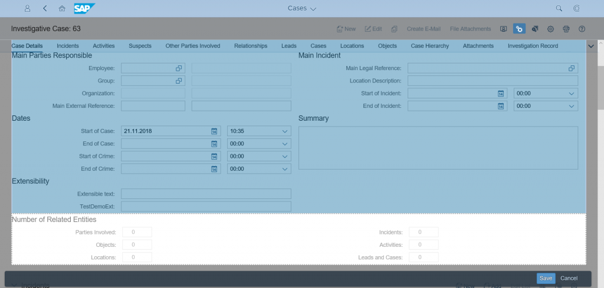Switch to the Suspects tab
The image size is (604, 288).
coord(140,46)
